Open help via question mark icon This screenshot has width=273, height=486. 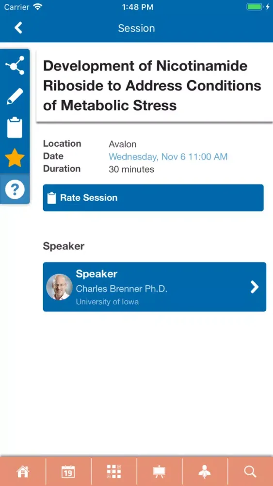pos(15,189)
